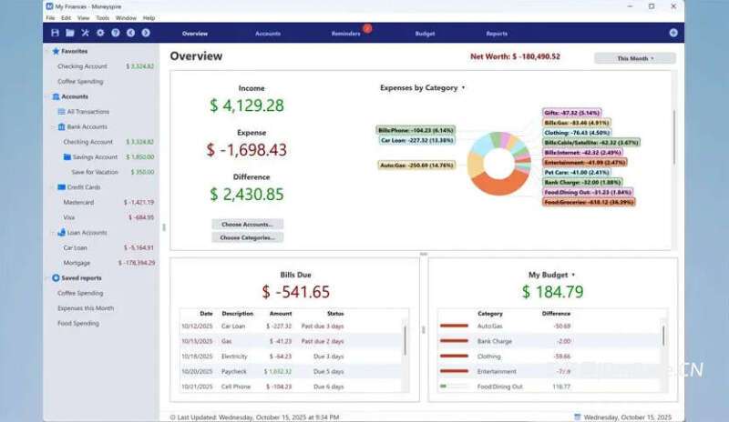Click the calendar icon in status bar
This screenshot has height=422, width=729.
click(x=578, y=417)
